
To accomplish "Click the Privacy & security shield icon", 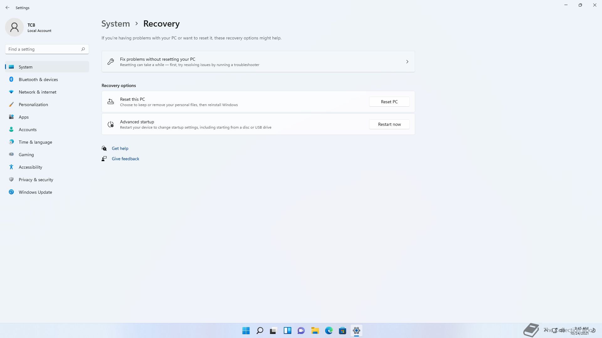I will (x=11, y=180).
